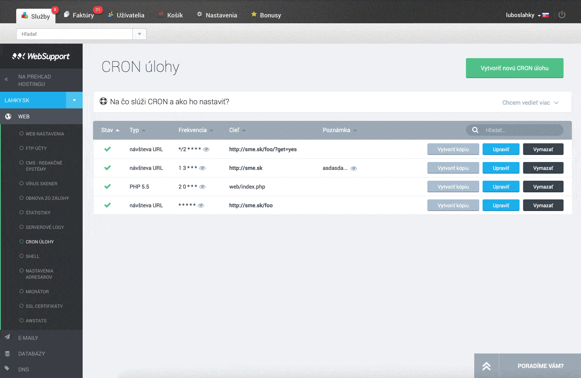This screenshot has width=581, height=378.
Task: Show frequency details via eye for 1 3 * * *
Action: click(202, 168)
